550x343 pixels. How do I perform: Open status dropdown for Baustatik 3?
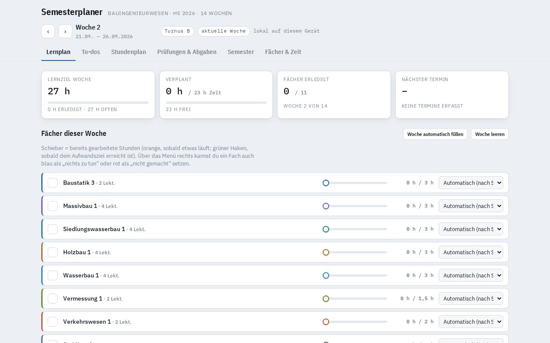471,183
